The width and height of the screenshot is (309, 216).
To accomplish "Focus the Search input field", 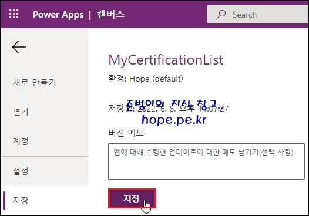I will [258, 14].
